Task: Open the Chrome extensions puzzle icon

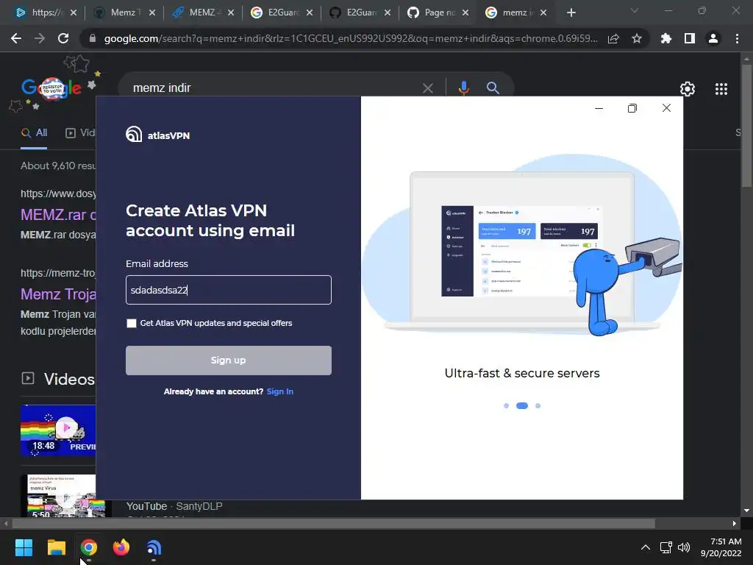Action: tap(666, 38)
